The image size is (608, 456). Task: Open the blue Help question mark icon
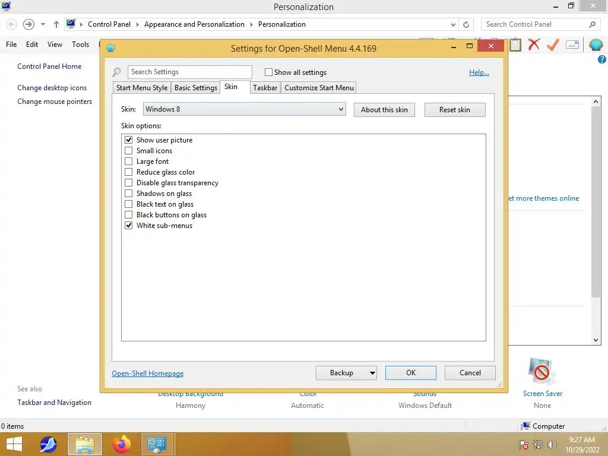pyautogui.click(x=602, y=59)
